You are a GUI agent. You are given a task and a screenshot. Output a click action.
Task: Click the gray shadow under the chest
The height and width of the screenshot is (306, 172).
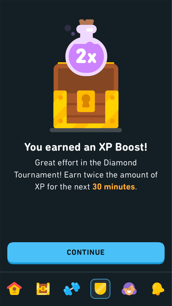(86, 130)
